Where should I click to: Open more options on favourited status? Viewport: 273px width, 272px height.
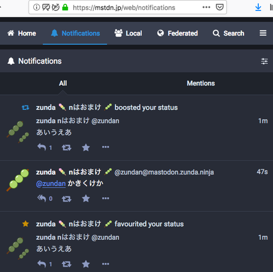(105, 264)
